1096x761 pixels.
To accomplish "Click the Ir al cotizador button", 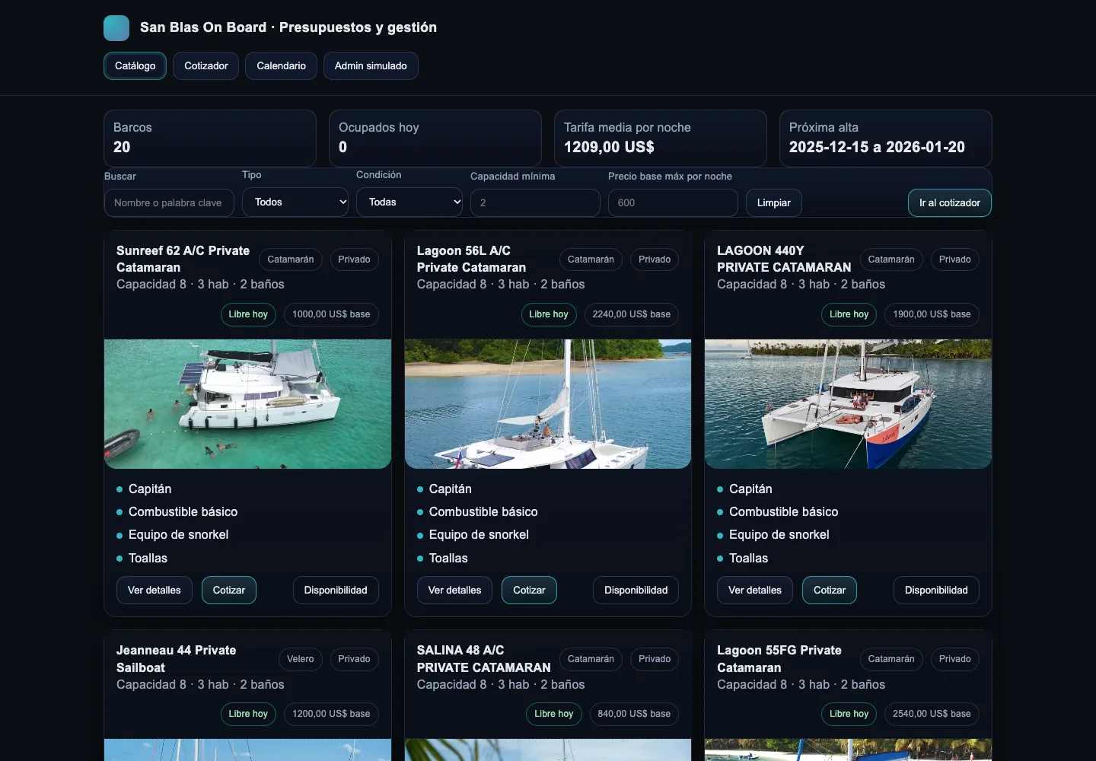I will coord(950,202).
